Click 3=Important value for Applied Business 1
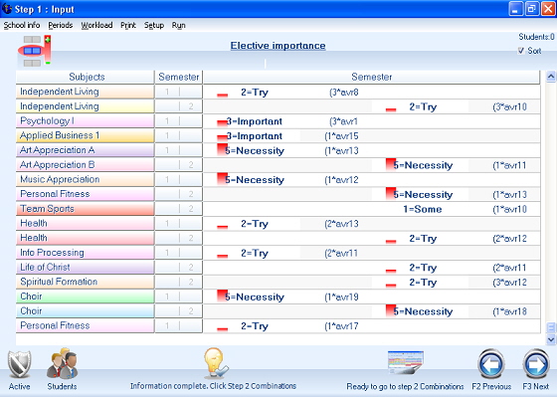Image resolution: width=557 pixels, height=397 pixels. pos(255,136)
